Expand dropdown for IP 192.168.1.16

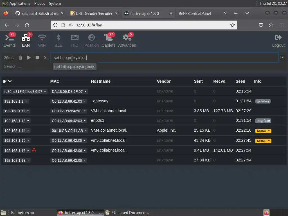pyautogui.click(x=17, y=151)
